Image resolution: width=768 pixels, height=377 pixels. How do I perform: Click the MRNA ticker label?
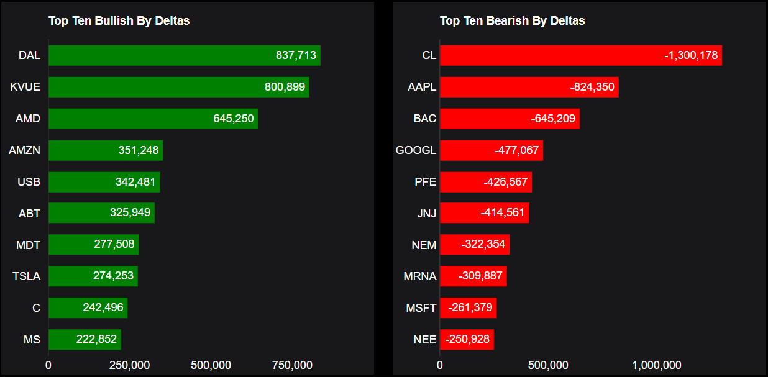(420, 276)
